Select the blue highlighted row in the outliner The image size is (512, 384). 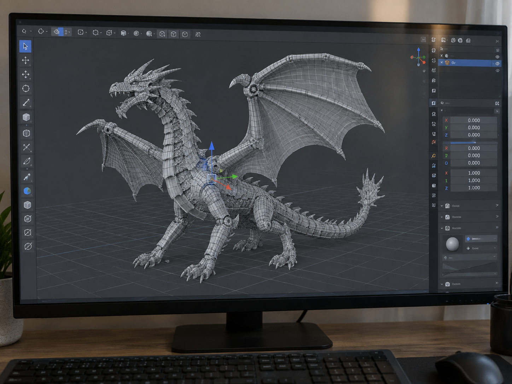coord(470,63)
